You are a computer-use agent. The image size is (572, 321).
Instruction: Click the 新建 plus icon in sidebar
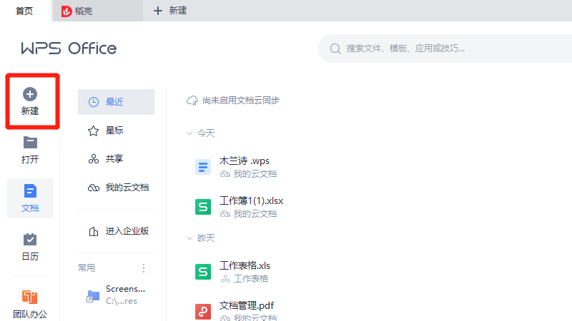[30, 94]
